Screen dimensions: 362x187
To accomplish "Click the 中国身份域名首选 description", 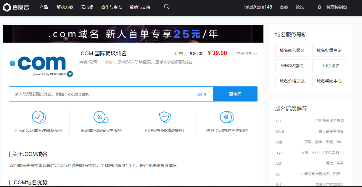I will point(329,121).
